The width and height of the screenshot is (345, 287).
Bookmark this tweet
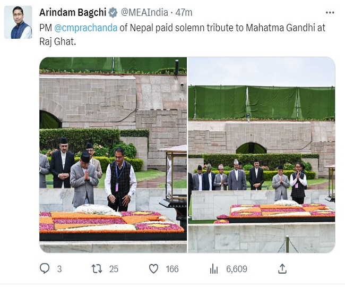pos(282,269)
